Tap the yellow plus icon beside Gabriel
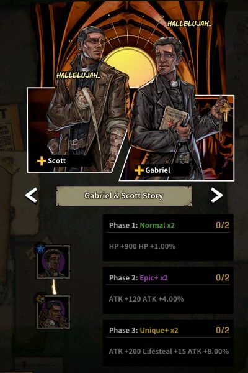 pos(139,170)
